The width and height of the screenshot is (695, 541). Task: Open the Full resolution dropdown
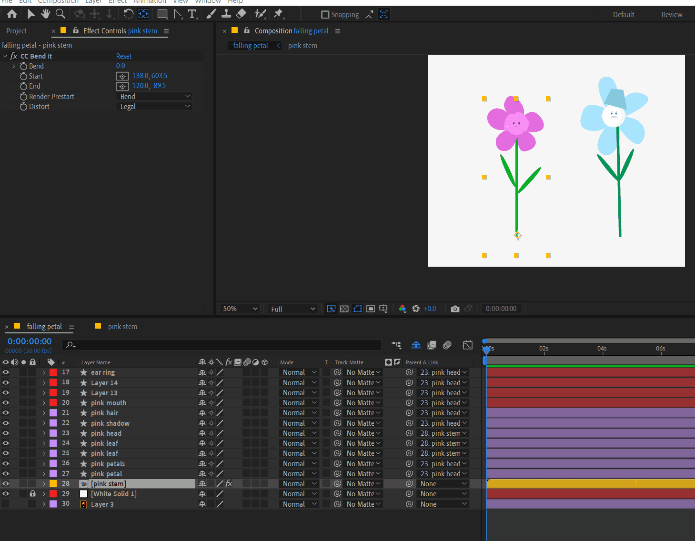292,309
